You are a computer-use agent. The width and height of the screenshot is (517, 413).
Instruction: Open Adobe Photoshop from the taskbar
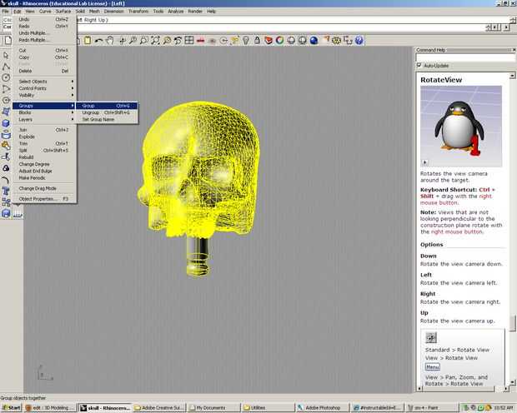322,408
